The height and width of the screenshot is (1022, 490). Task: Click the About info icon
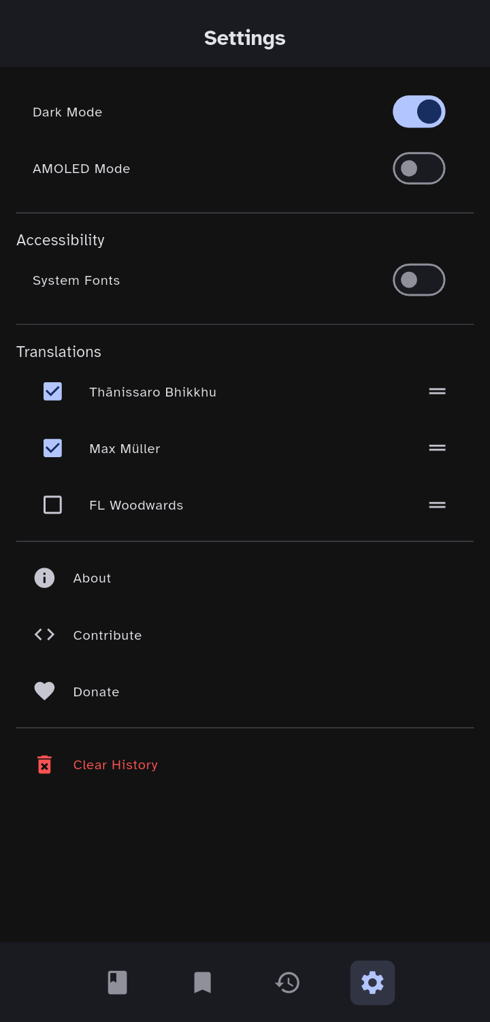pyautogui.click(x=44, y=578)
